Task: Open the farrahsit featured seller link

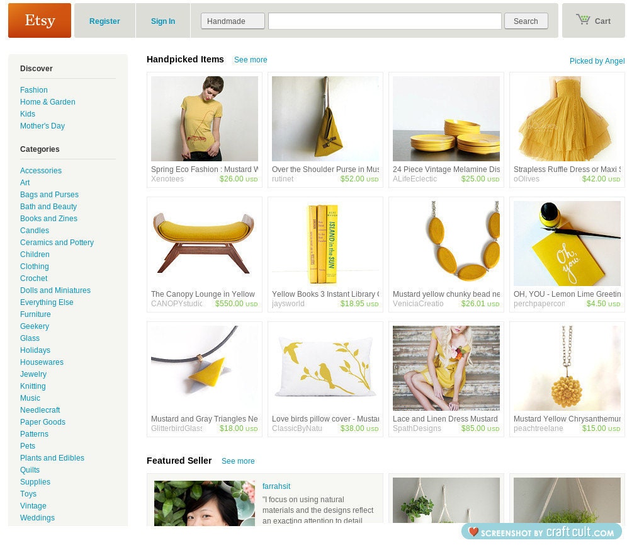Action: 276,486
